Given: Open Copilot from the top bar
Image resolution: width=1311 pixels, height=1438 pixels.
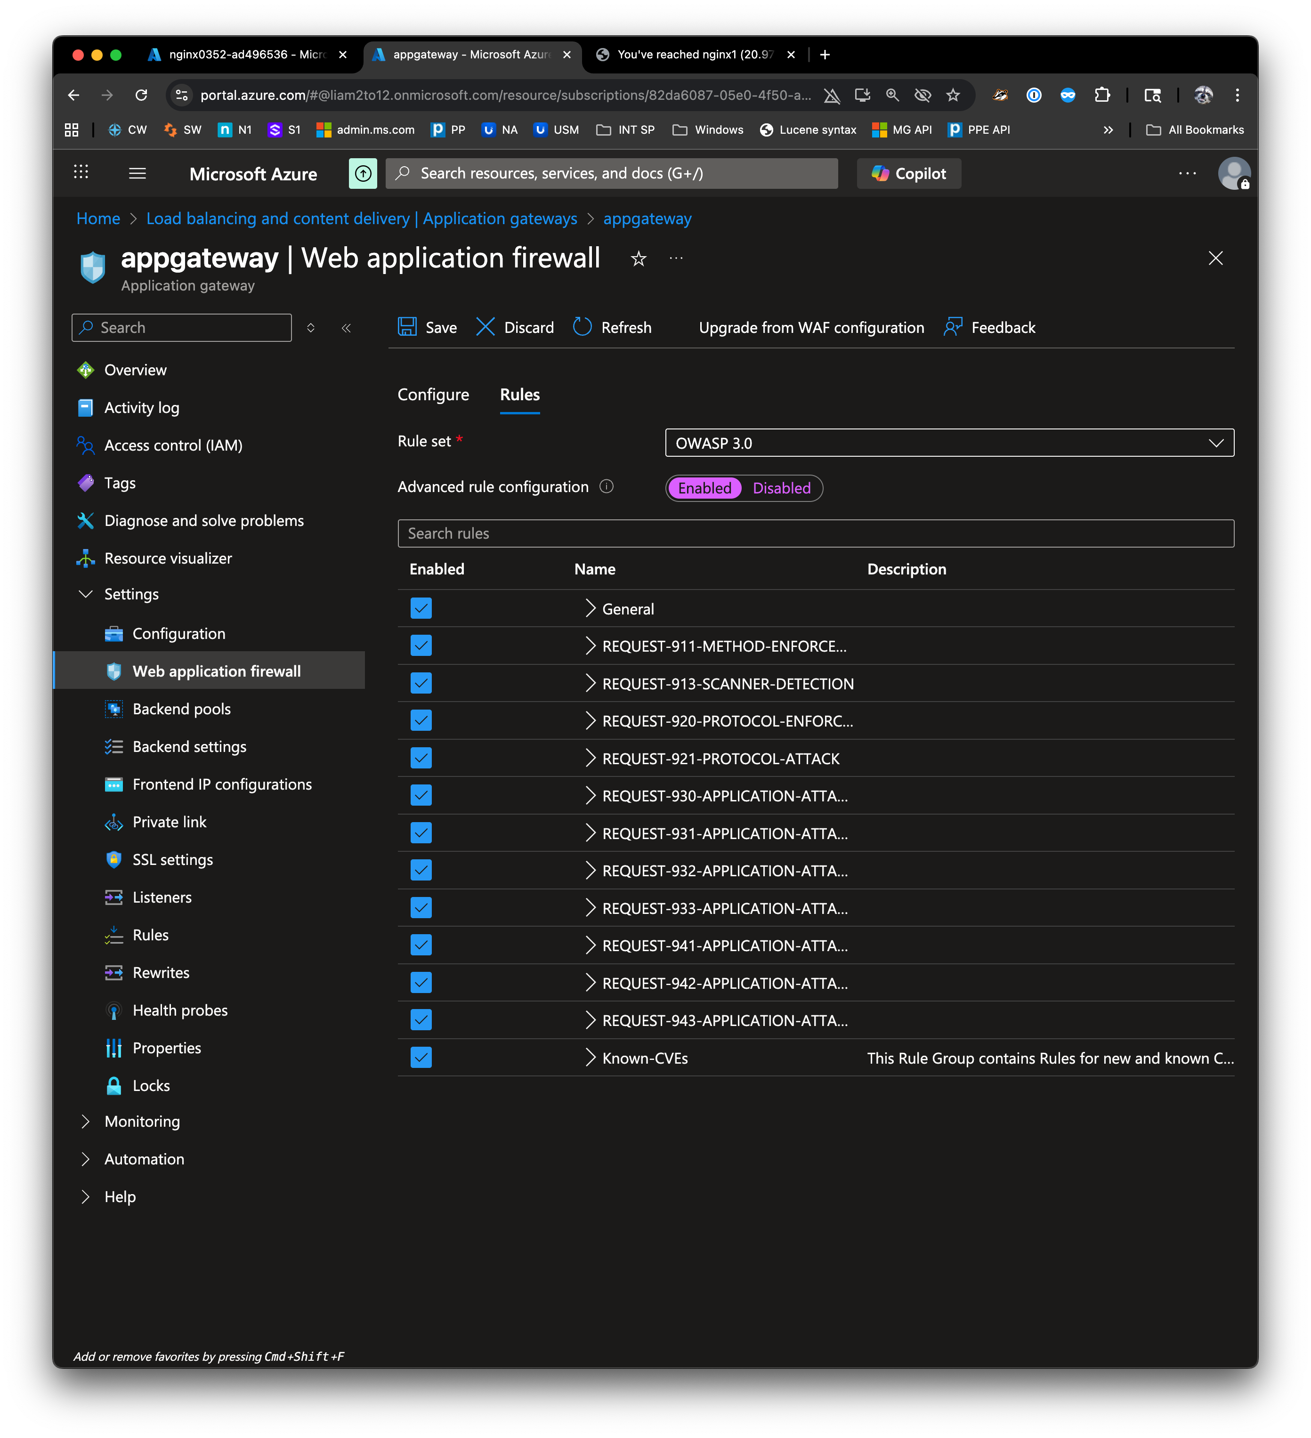Looking at the screenshot, I should (x=909, y=173).
